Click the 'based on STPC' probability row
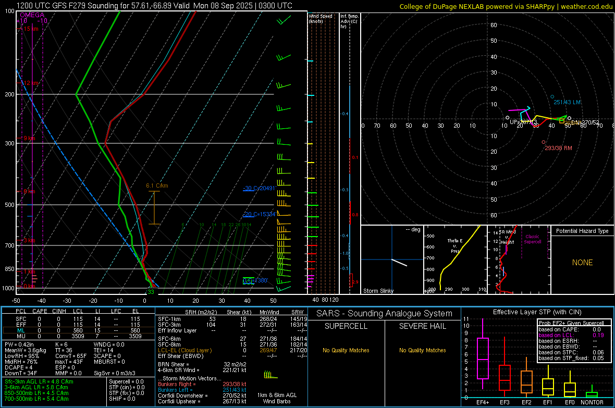The image size is (615, 408). [571, 352]
